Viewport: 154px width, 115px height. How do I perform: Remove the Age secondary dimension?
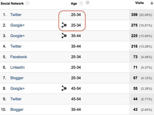88,3
